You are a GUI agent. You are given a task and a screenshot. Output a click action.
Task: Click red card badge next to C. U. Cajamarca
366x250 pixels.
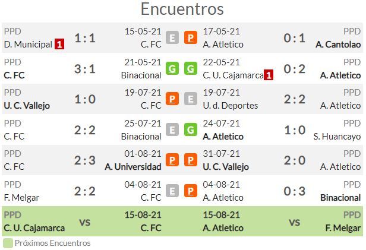[x=269, y=75]
